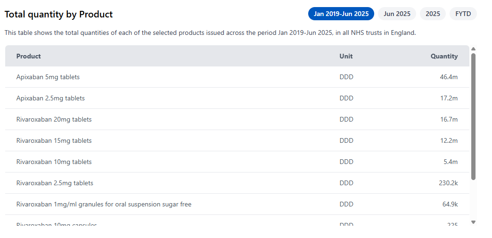The width and height of the screenshot is (492, 238).
Task: Click the Unit column header
Action: pos(346,56)
